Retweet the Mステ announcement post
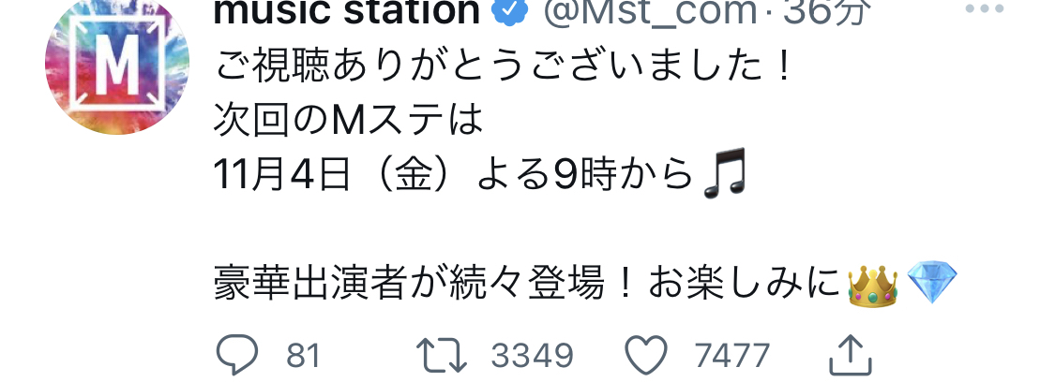The height and width of the screenshot is (382, 1055). tap(442, 355)
